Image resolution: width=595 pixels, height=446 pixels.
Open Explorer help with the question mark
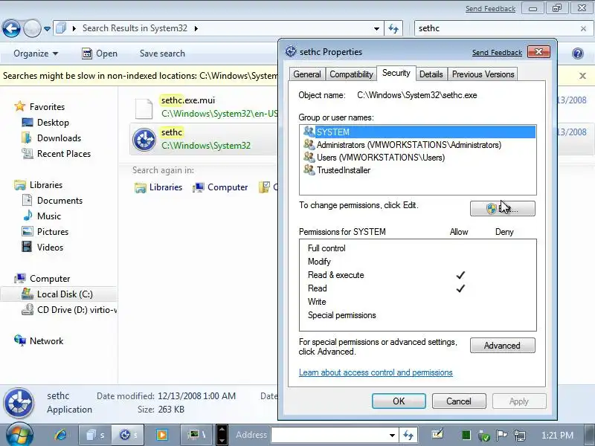[578, 54]
